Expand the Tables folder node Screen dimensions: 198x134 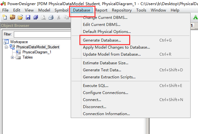tap(12, 58)
